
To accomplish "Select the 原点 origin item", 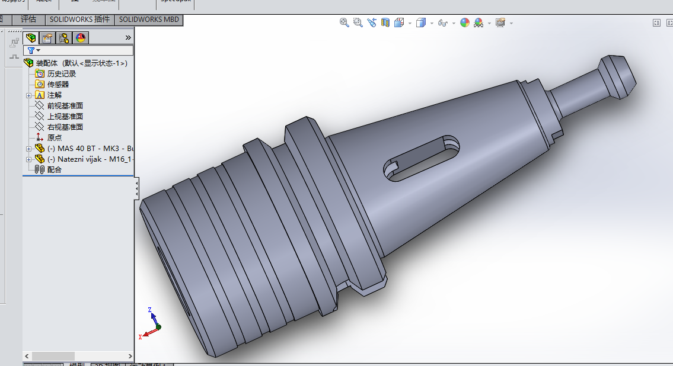I will click(55, 137).
